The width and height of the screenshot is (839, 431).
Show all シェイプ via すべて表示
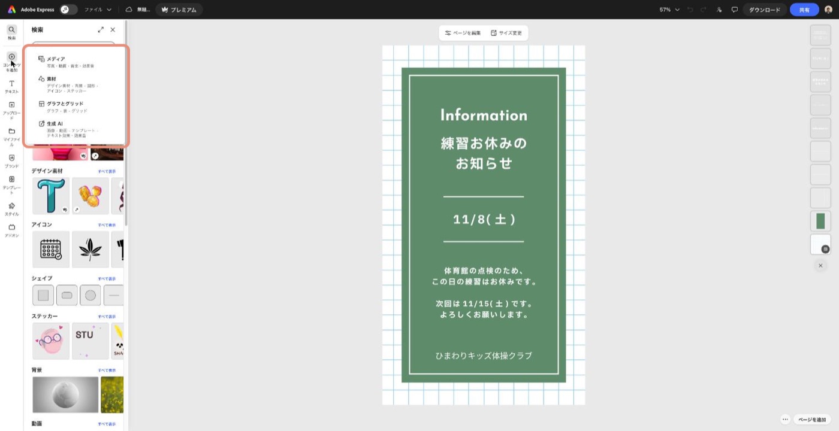tap(107, 279)
